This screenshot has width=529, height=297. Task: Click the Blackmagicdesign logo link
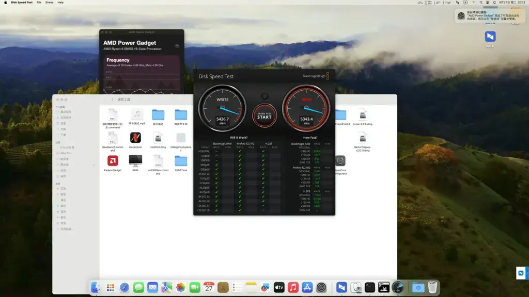click(x=316, y=76)
